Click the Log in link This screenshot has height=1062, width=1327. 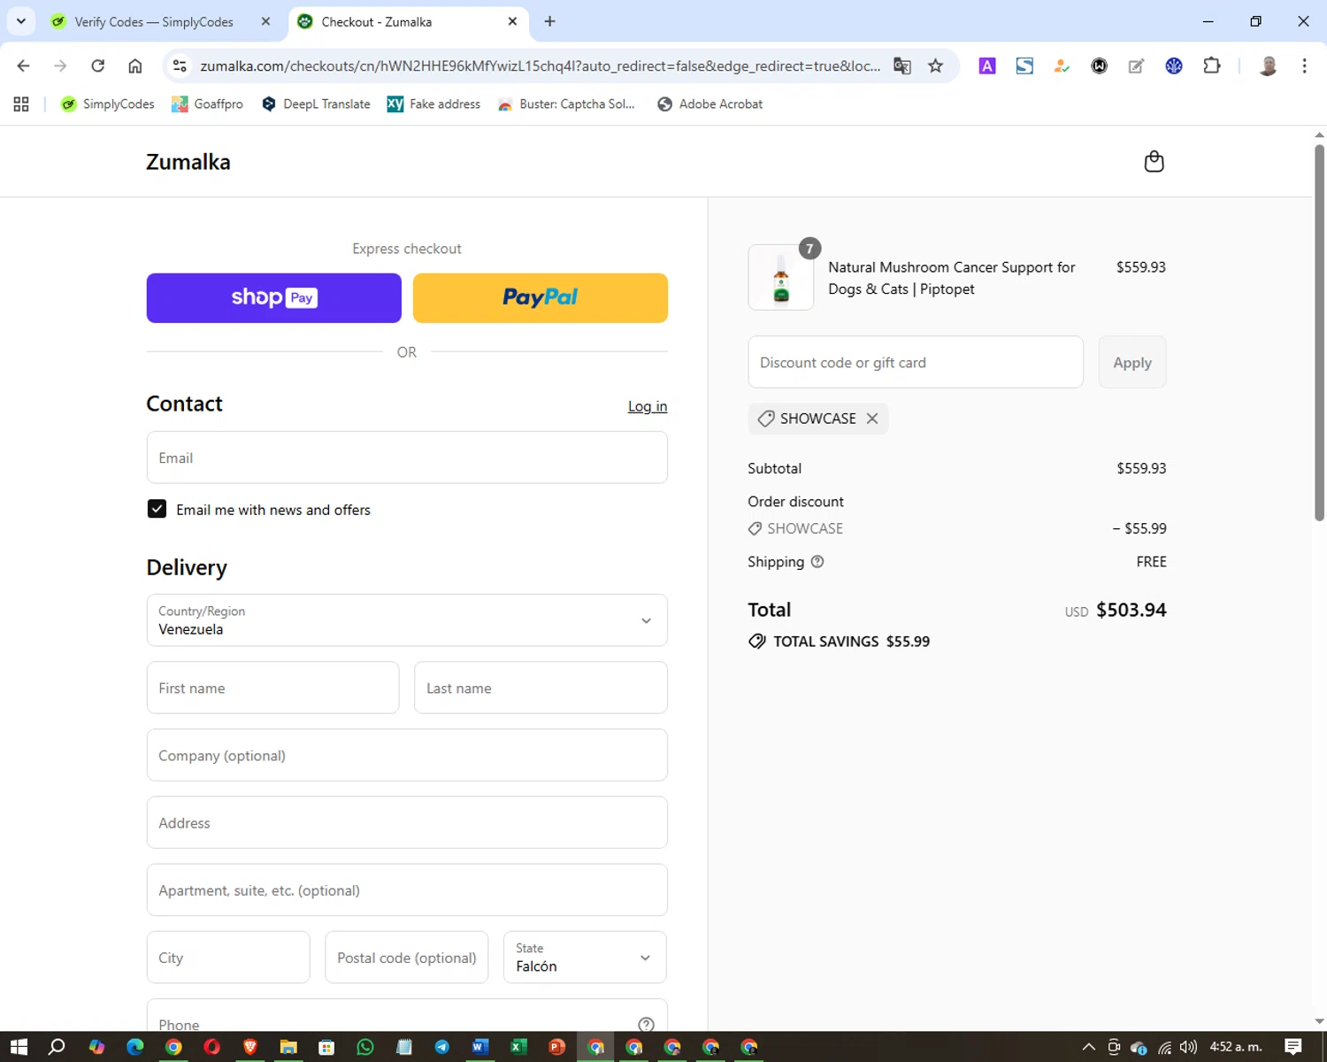(648, 406)
